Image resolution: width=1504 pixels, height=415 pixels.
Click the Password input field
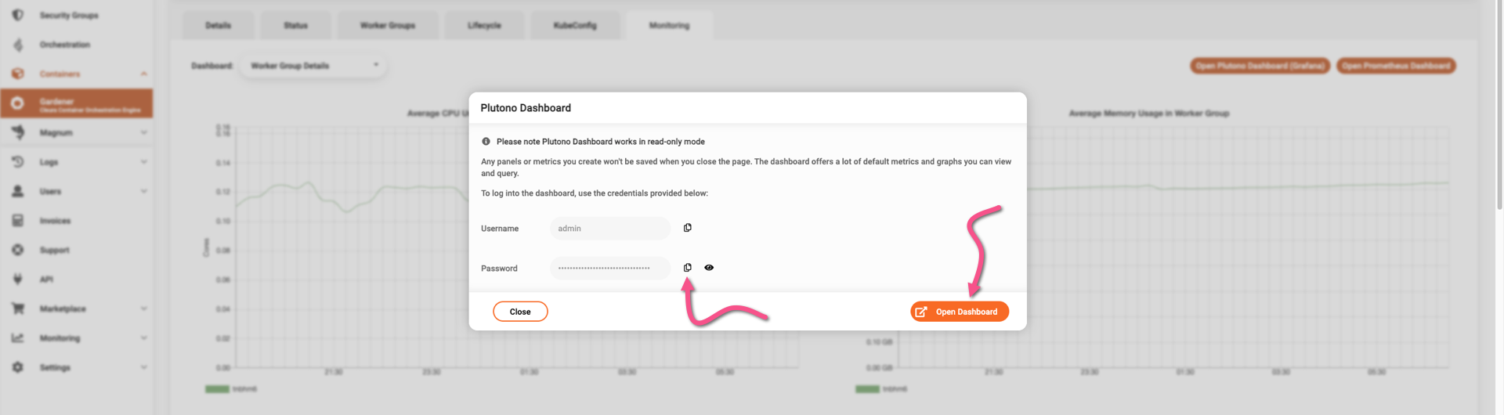(x=610, y=269)
